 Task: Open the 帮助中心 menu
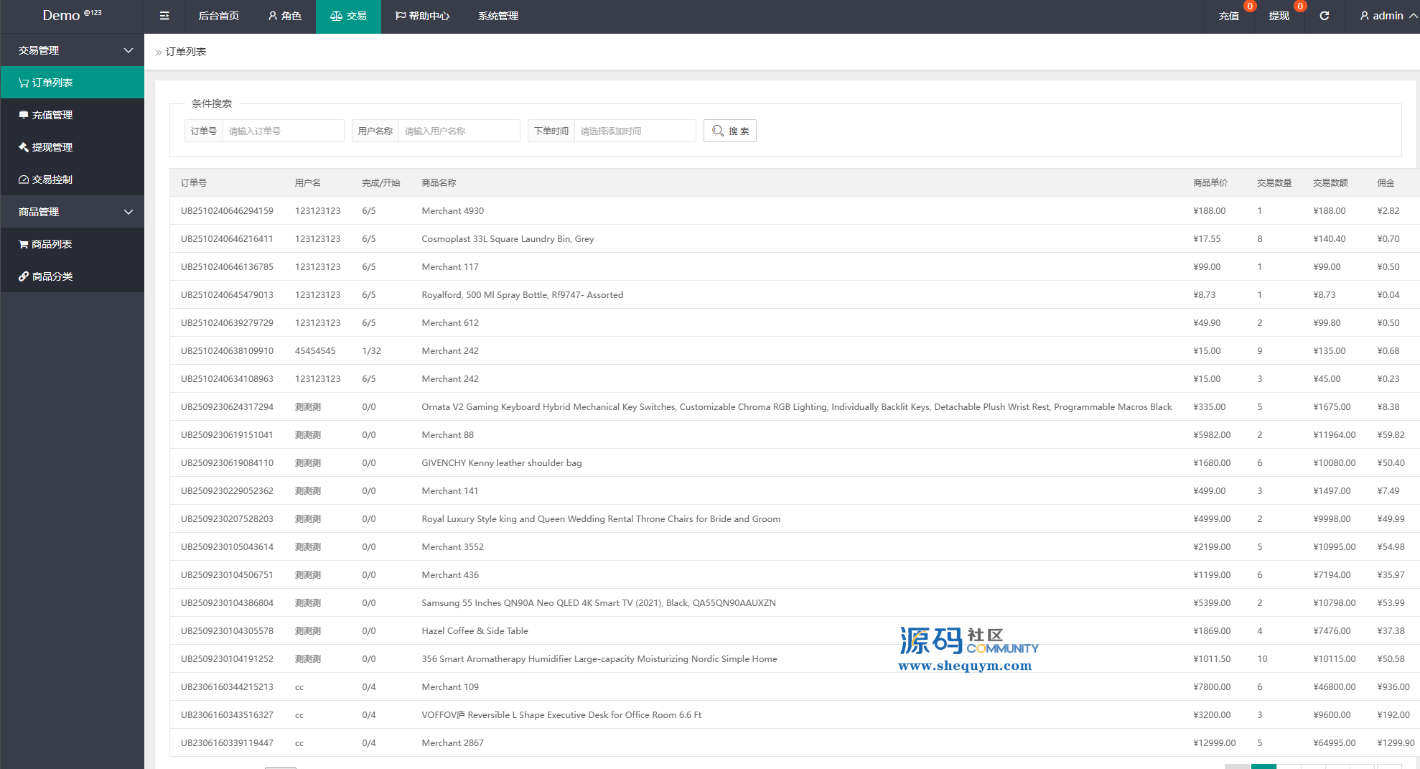tap(422, 16)
